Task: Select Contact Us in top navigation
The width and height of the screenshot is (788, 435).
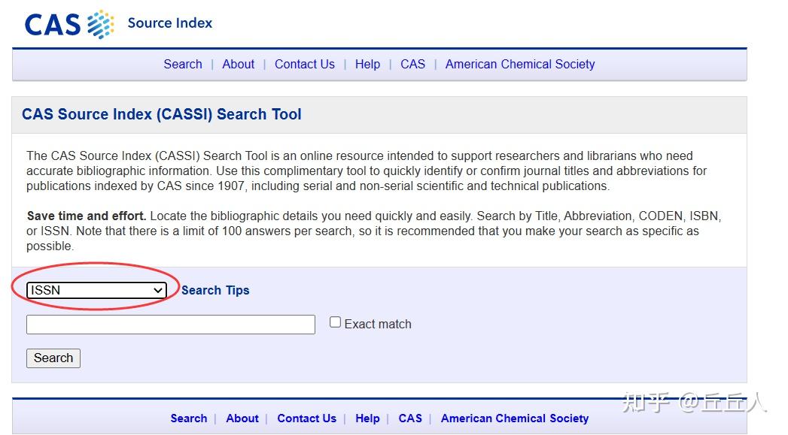Action: pyautogui.click(x=305, y=64)
